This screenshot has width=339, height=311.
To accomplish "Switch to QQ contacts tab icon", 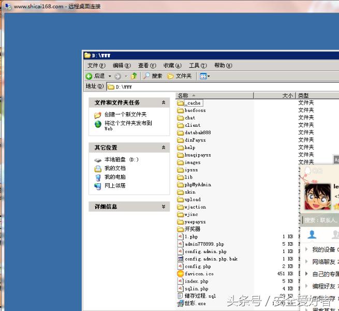I will pos(312,234).
